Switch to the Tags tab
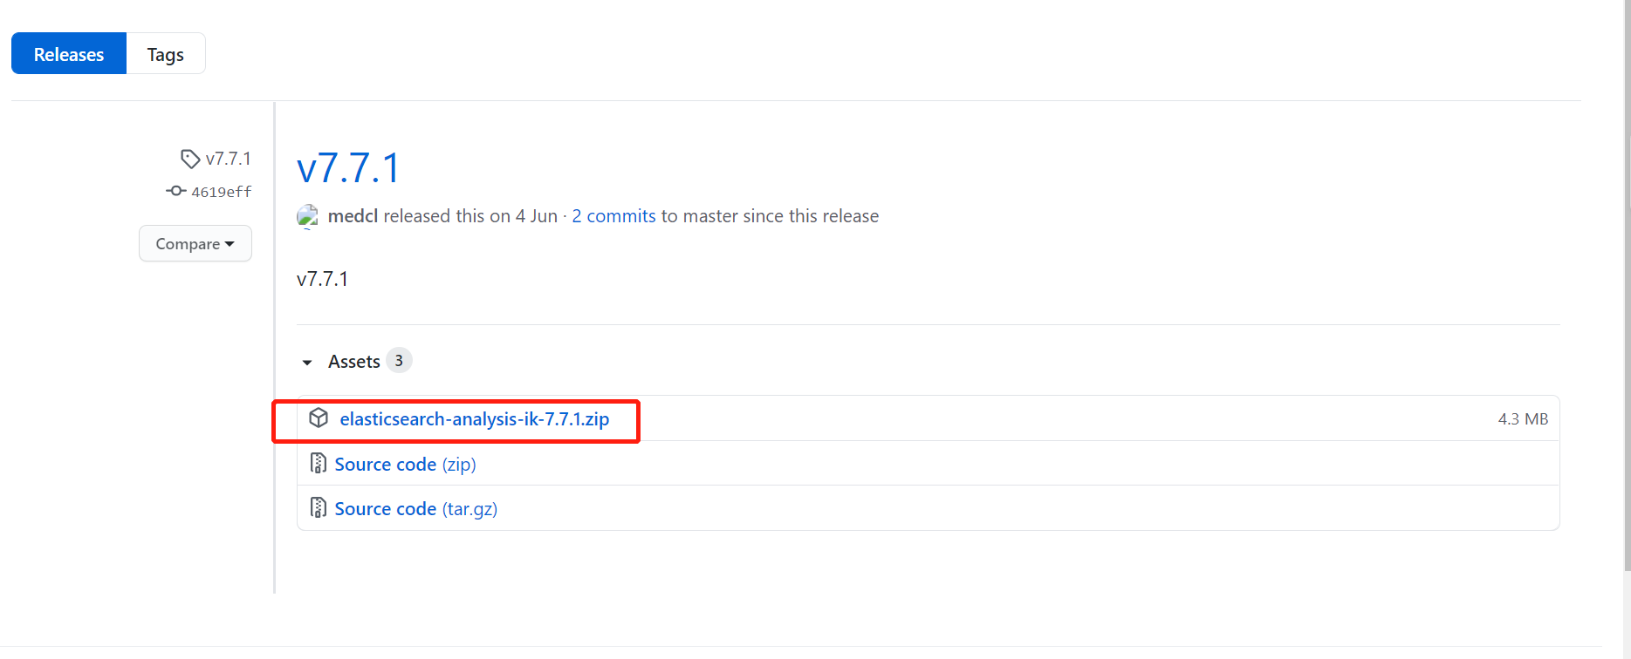 165,54
